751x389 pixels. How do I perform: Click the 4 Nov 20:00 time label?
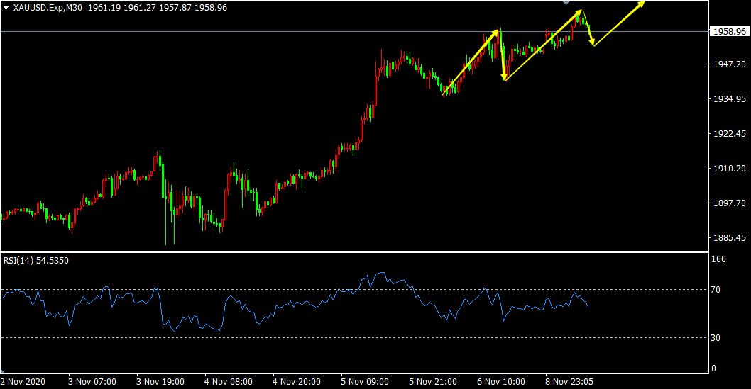tap(297, 382)
